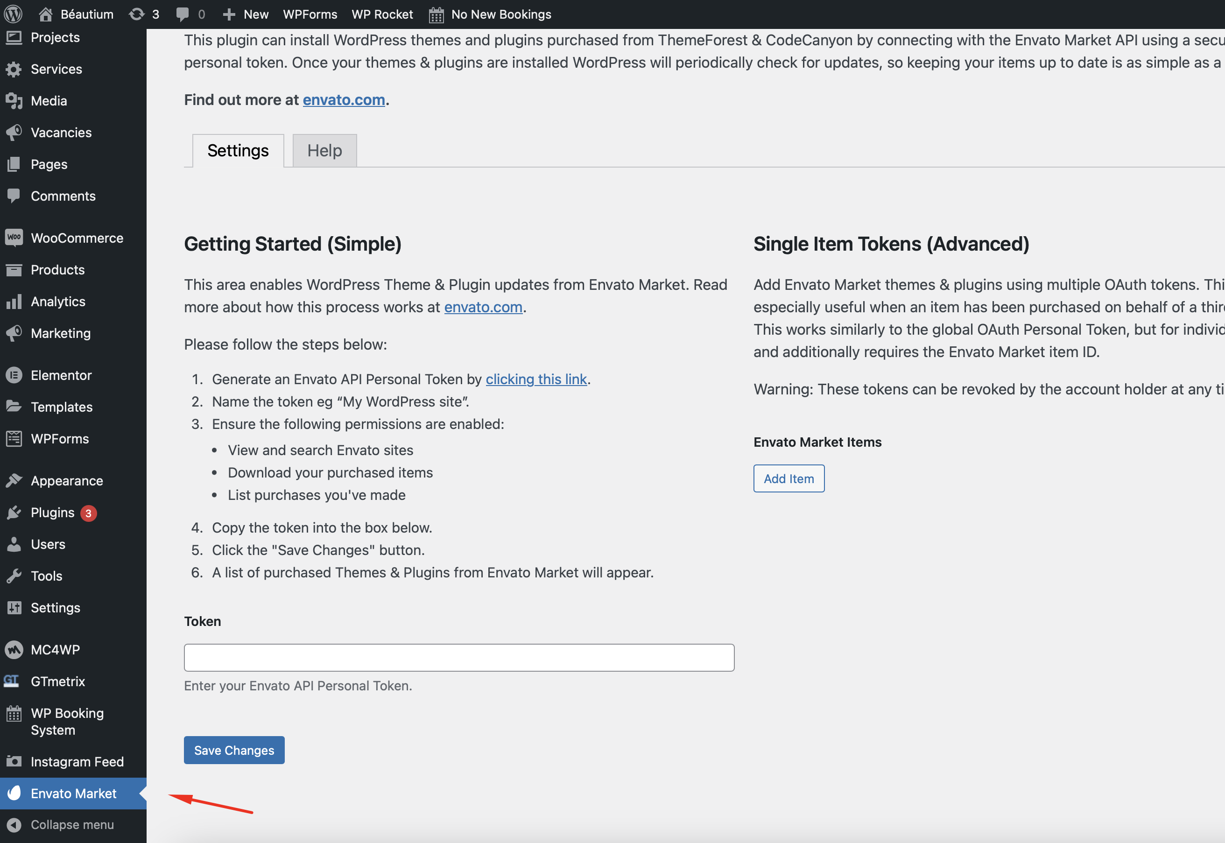The width and height of the screenshot is (1225, 843).
Task: Click the Users person icon
Action: pos(14,544)
